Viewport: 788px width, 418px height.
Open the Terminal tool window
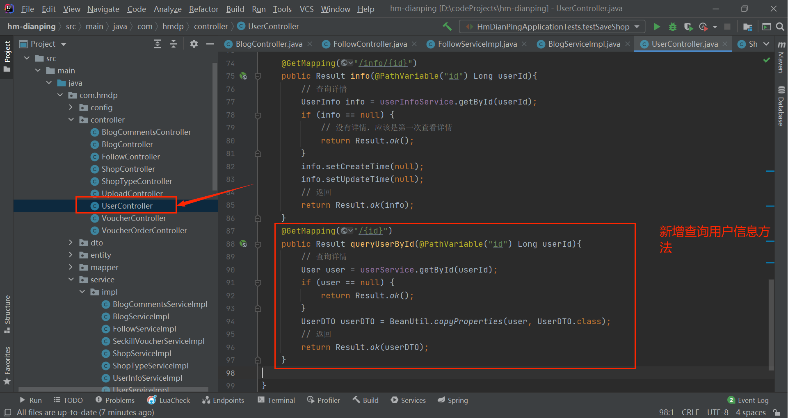pos(276,400)
